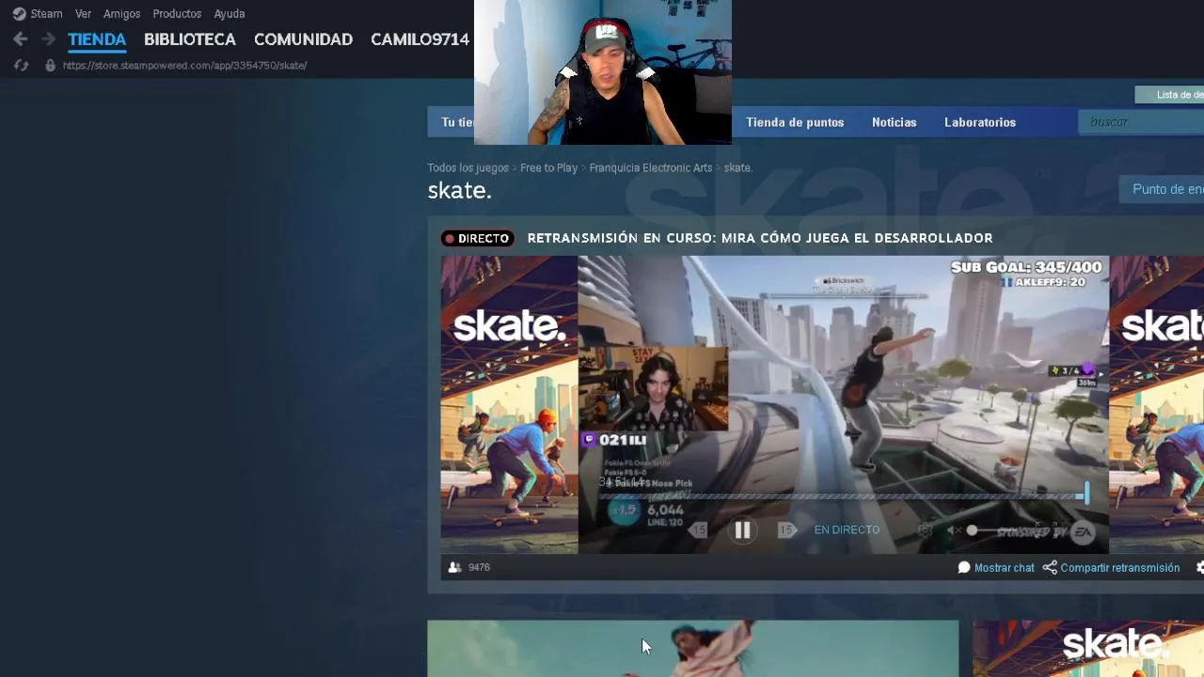This screenshot has width=1204, height=677.
Task: Open Tienda de puntos in the store nav
Action: (795, 122)
